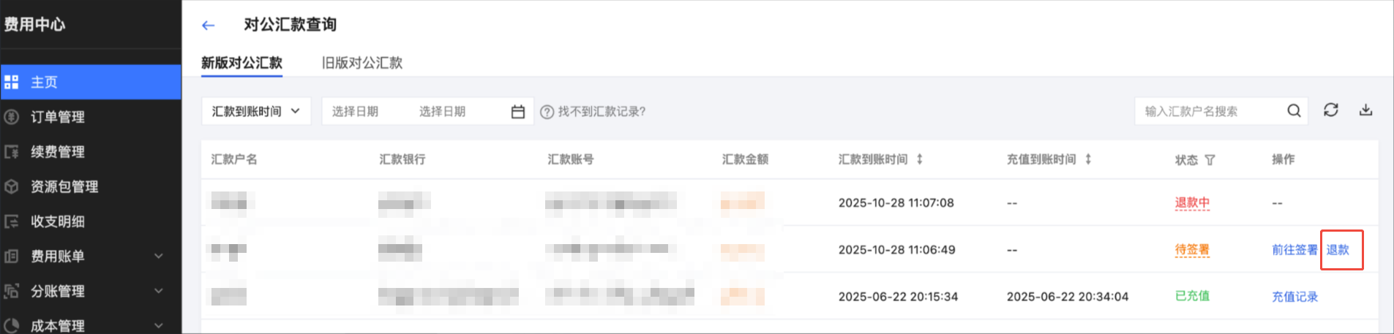Expand 成本管理 sidebar menu
This screenshot has height=334, width=1394.
tap(159, 325)
